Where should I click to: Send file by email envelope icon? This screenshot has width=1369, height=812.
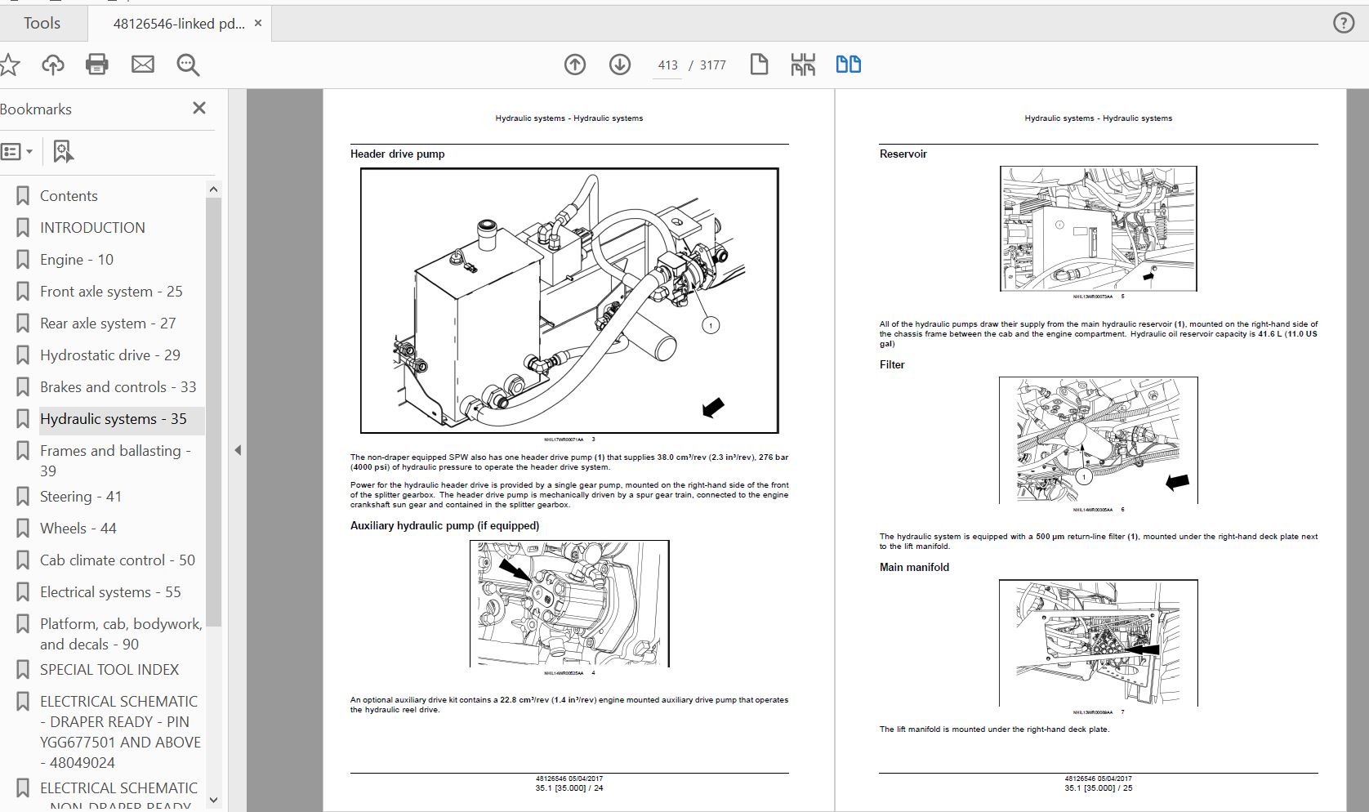click(143, 65)
